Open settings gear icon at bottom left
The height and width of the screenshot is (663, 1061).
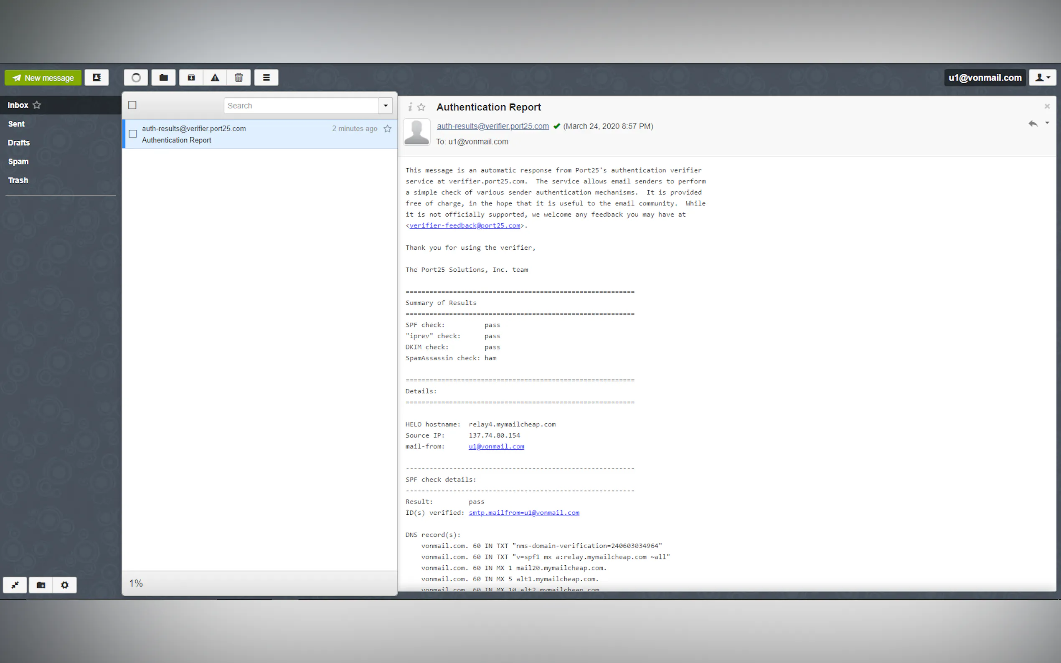click(64, 585)
